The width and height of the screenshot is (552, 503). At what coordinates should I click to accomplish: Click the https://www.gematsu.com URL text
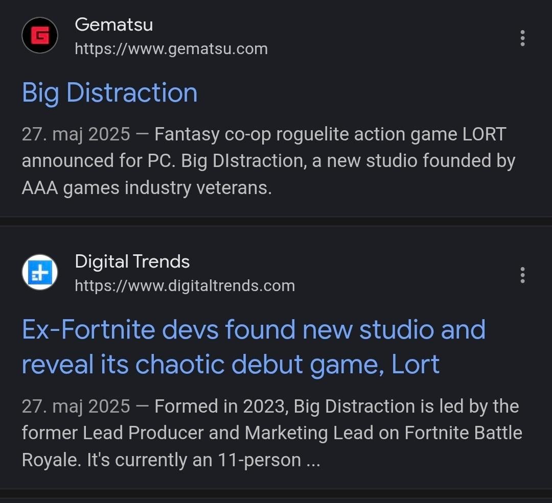[x=171, y=49]
